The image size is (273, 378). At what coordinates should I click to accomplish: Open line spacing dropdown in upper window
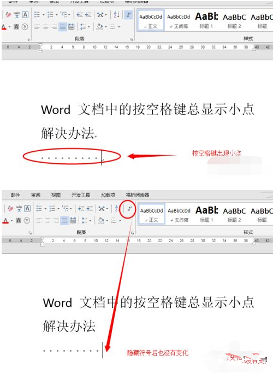(89, 27)
